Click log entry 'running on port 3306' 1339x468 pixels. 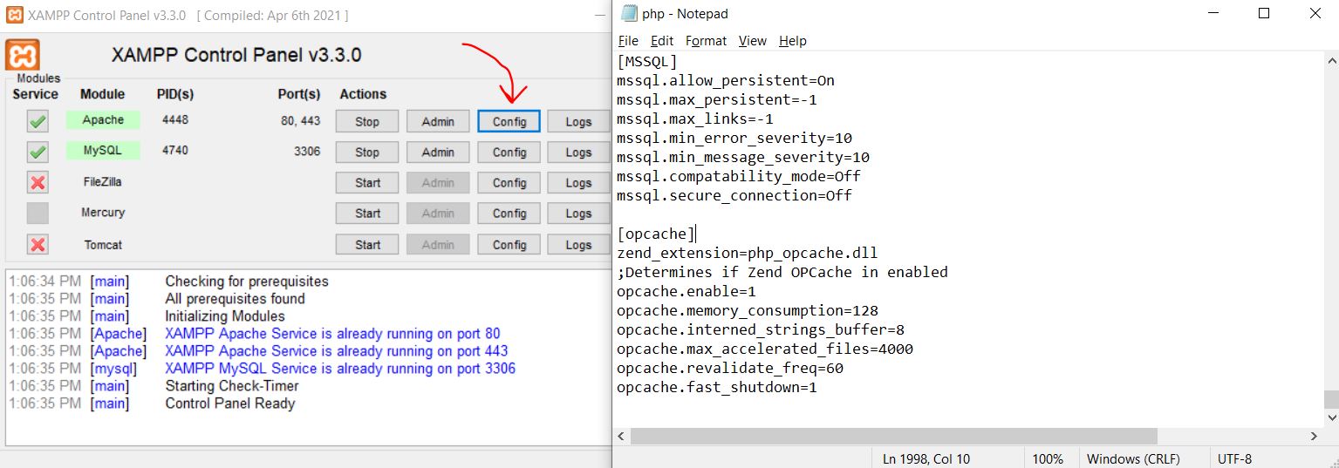[340, 369]
